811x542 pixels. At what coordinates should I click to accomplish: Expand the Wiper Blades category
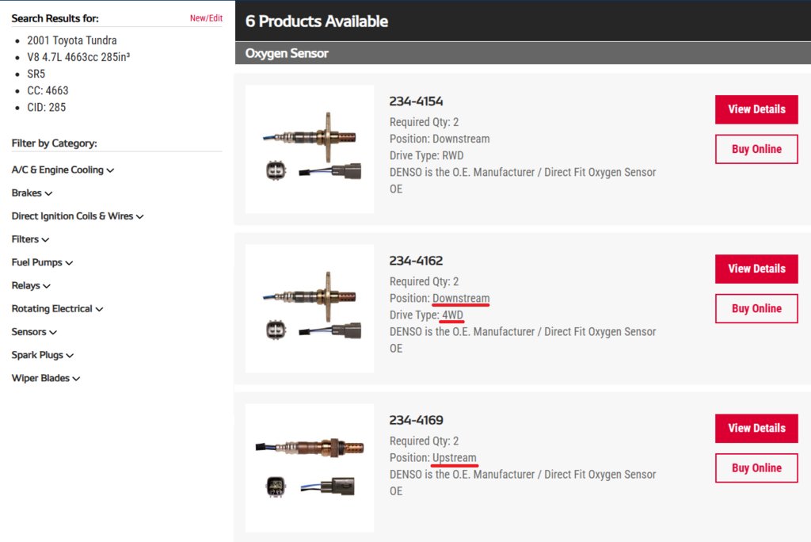(x=46, y=379)
